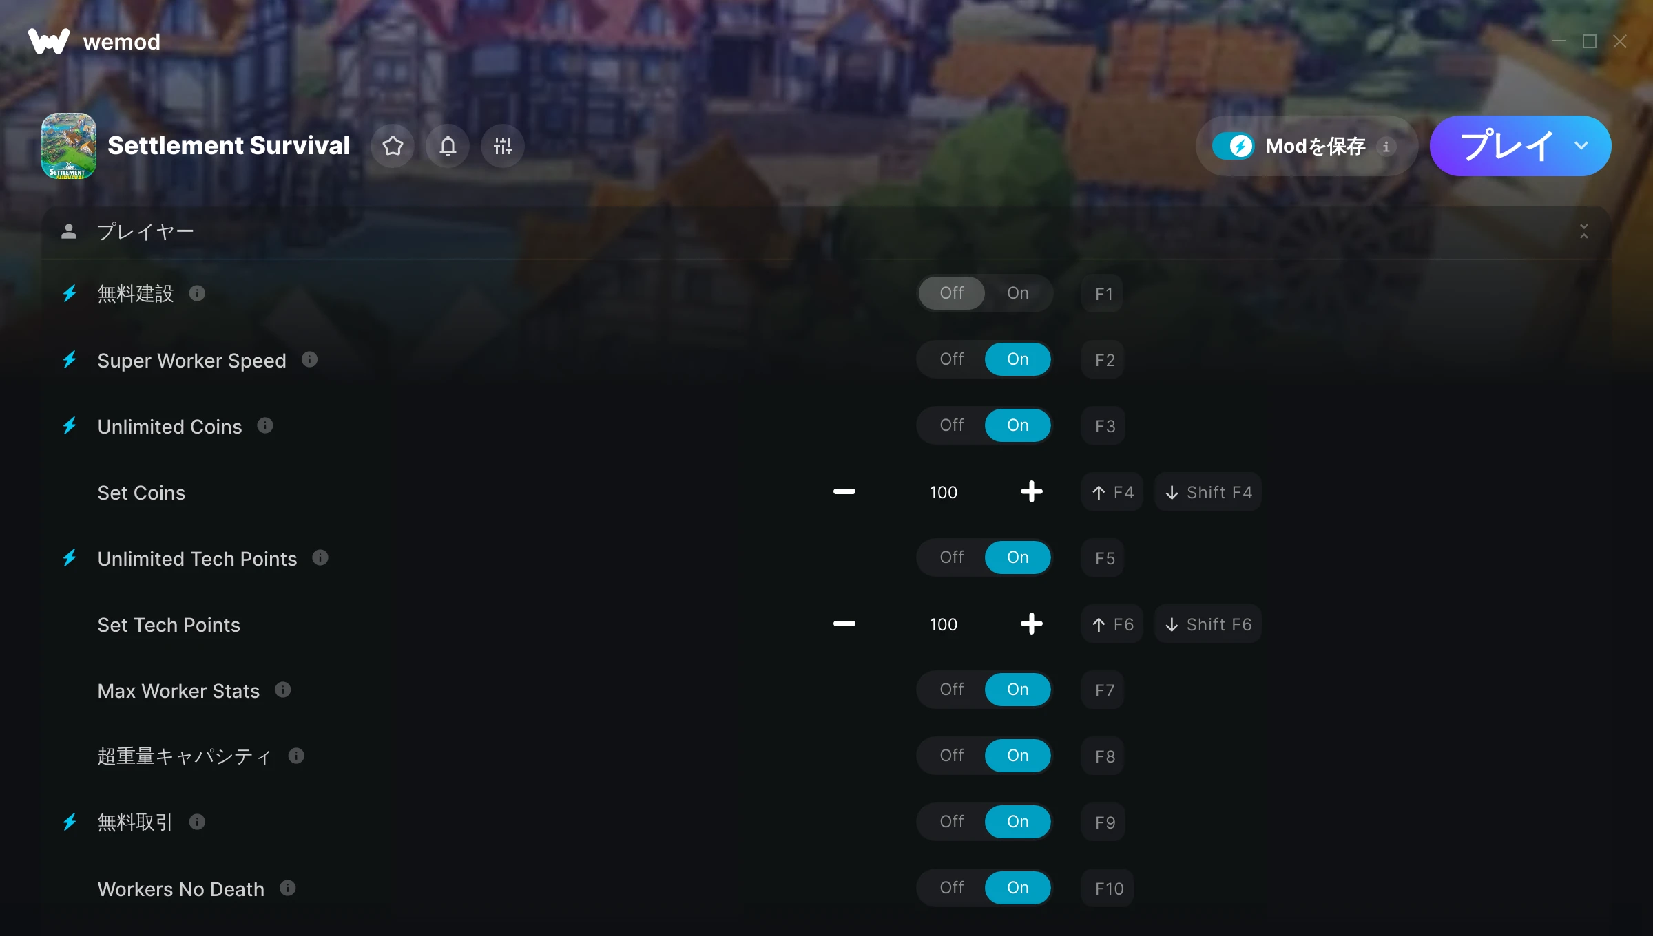Screen dimensions: 1653x936
Task: Favorite Settlement Survival with the star icon
Action: 393,146
